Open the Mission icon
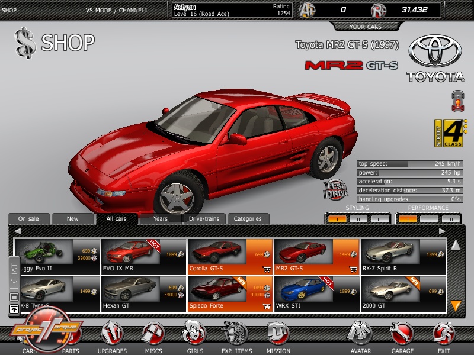The width and height of the screenshot is (474, 355). point(278,335)
